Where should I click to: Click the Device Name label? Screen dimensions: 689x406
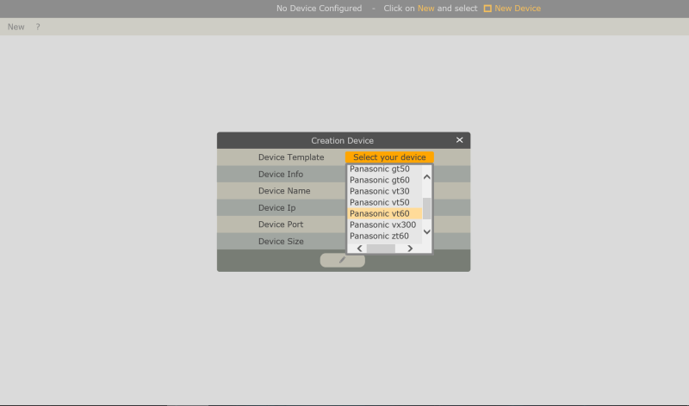[x=284, y=191]
